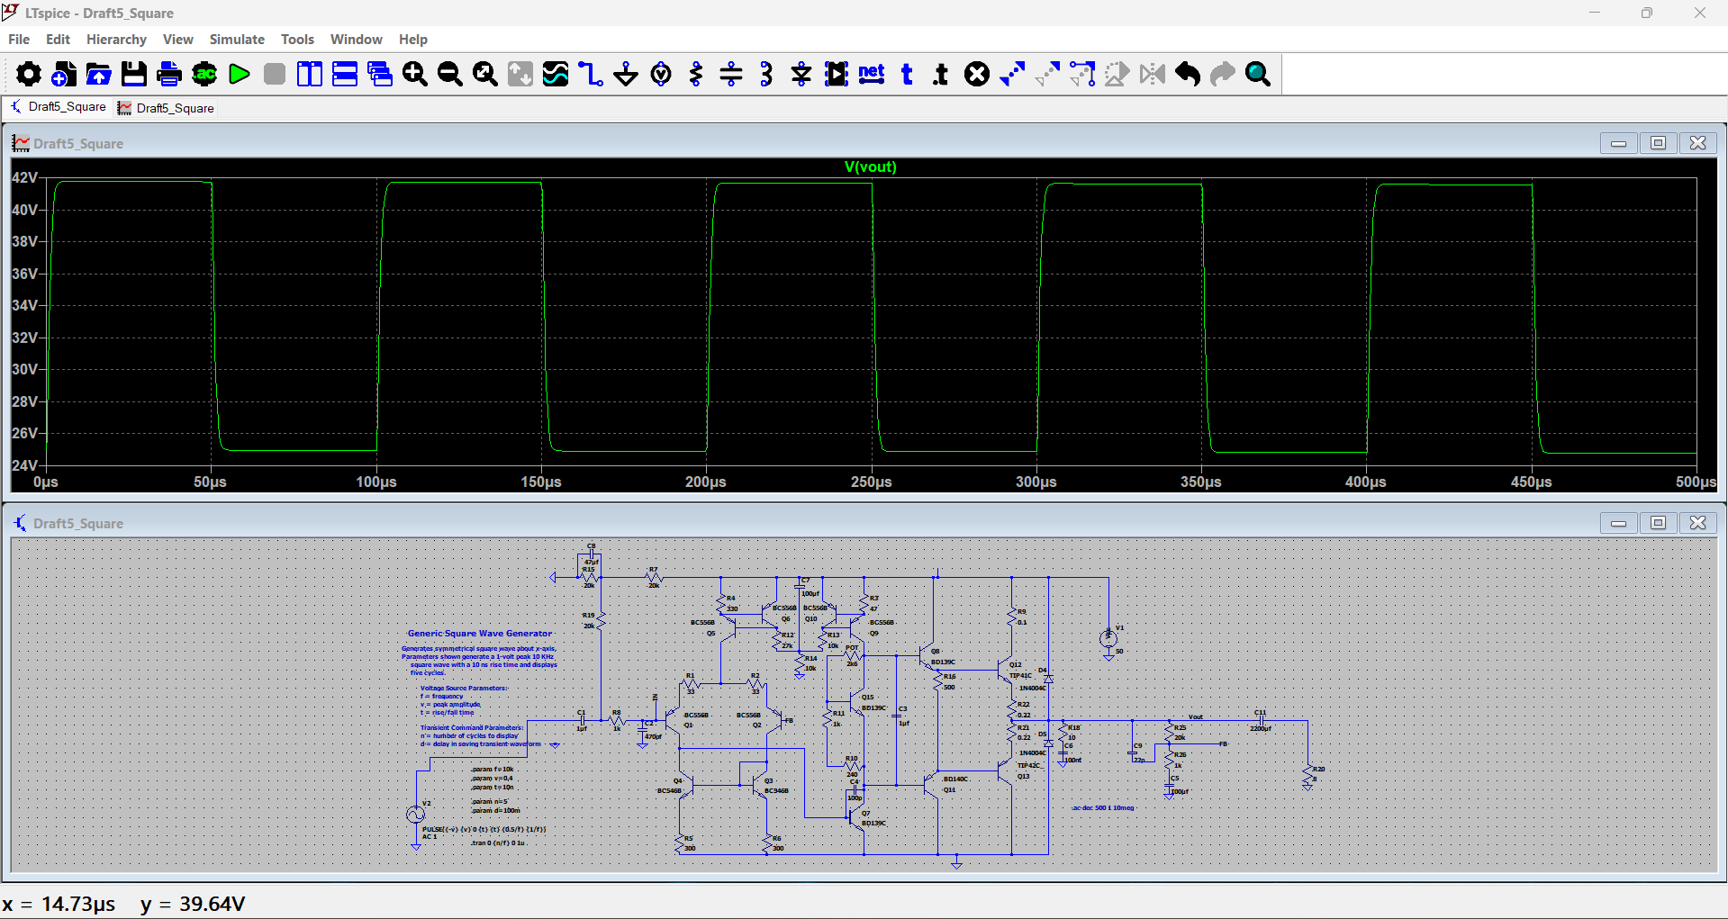Open the Find search icon
1728x919 pixels.
click(x=1258, y=74)
